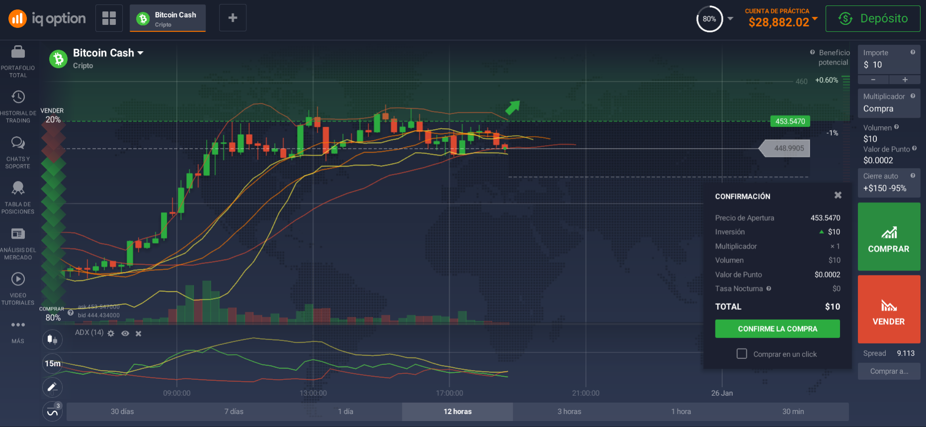This screenshot has height=427, width=926.
Task: Open Historial de Trading clock icon
Action: [18, 97]
